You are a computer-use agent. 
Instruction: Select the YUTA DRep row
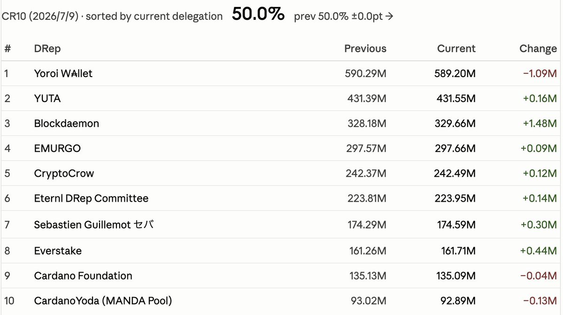281,98
